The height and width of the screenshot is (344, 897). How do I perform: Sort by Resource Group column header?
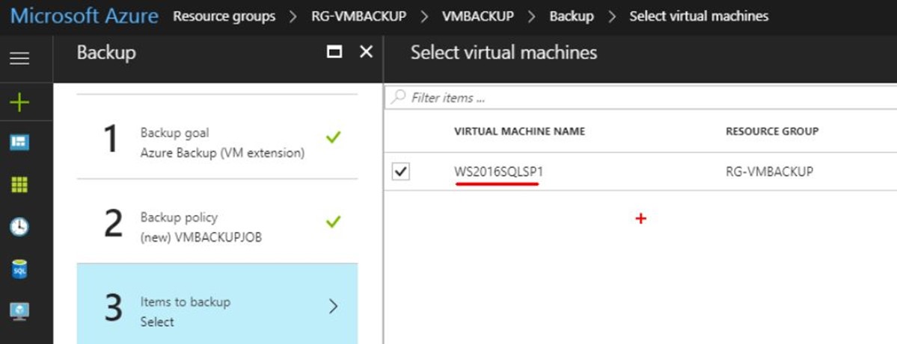click(x=772, y=131)
